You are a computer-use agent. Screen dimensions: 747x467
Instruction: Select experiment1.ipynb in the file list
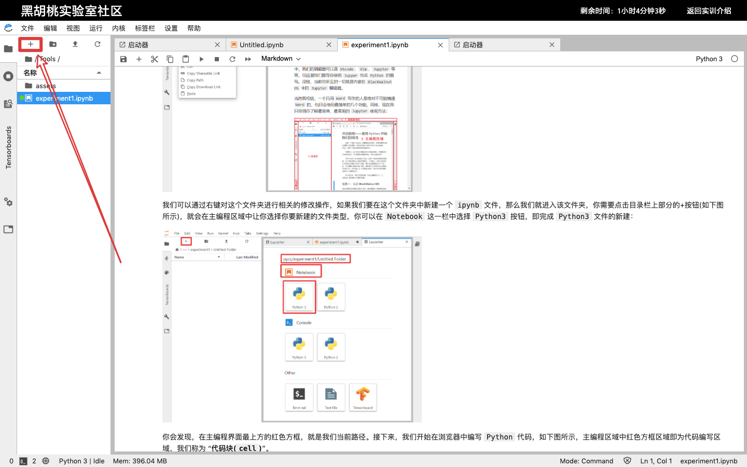pyautogui.click(x=64, y=98)
